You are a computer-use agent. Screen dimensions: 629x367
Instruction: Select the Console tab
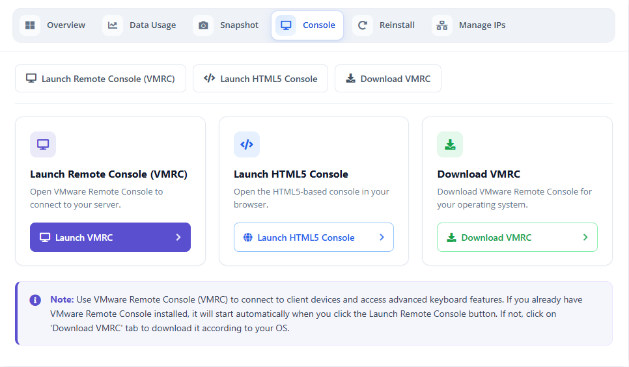(307, 25)
